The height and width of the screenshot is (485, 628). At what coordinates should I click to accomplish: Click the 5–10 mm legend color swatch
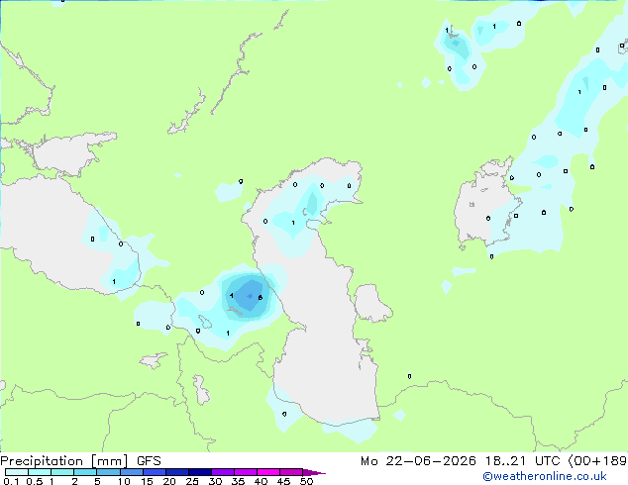pos(108,472)
